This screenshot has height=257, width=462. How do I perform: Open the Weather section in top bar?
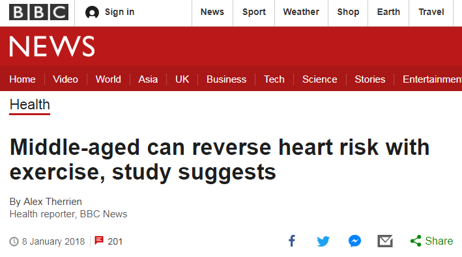tap(301, 12)
